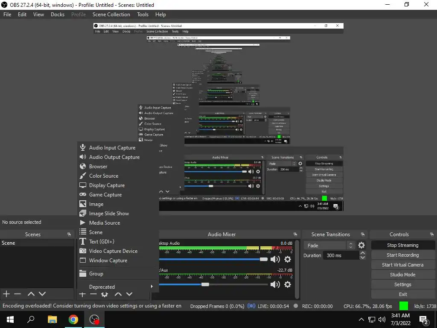Enable Studio Mode
This screenshot has width=437, height=328.
403,275
